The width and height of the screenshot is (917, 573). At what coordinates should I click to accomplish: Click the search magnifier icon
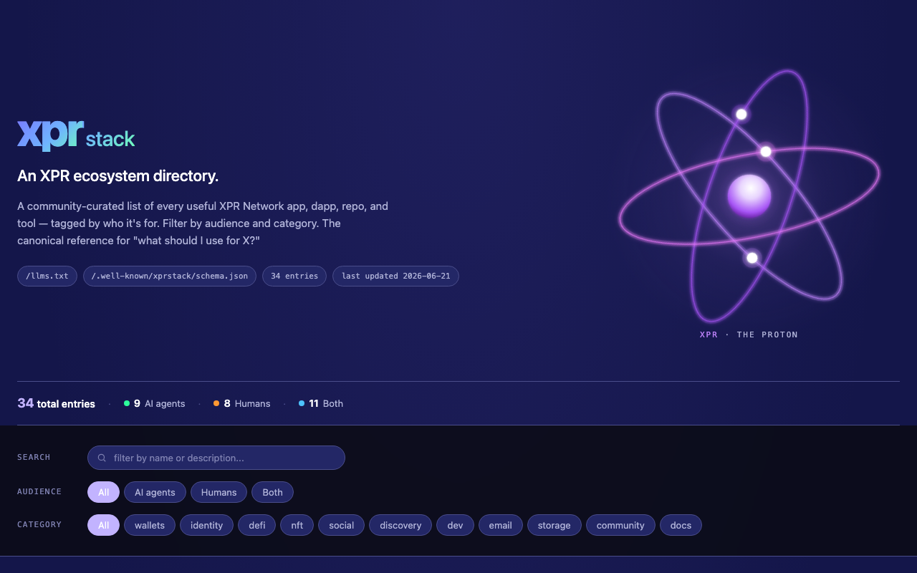(x=102, y=458)
